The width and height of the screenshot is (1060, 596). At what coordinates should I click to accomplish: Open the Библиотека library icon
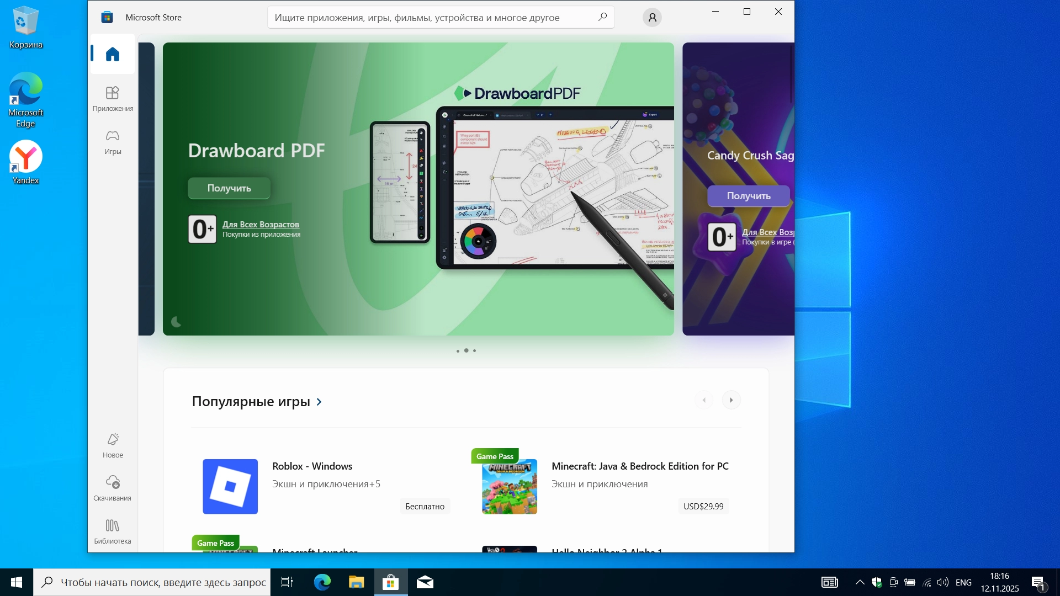click(x=113, y=525)
